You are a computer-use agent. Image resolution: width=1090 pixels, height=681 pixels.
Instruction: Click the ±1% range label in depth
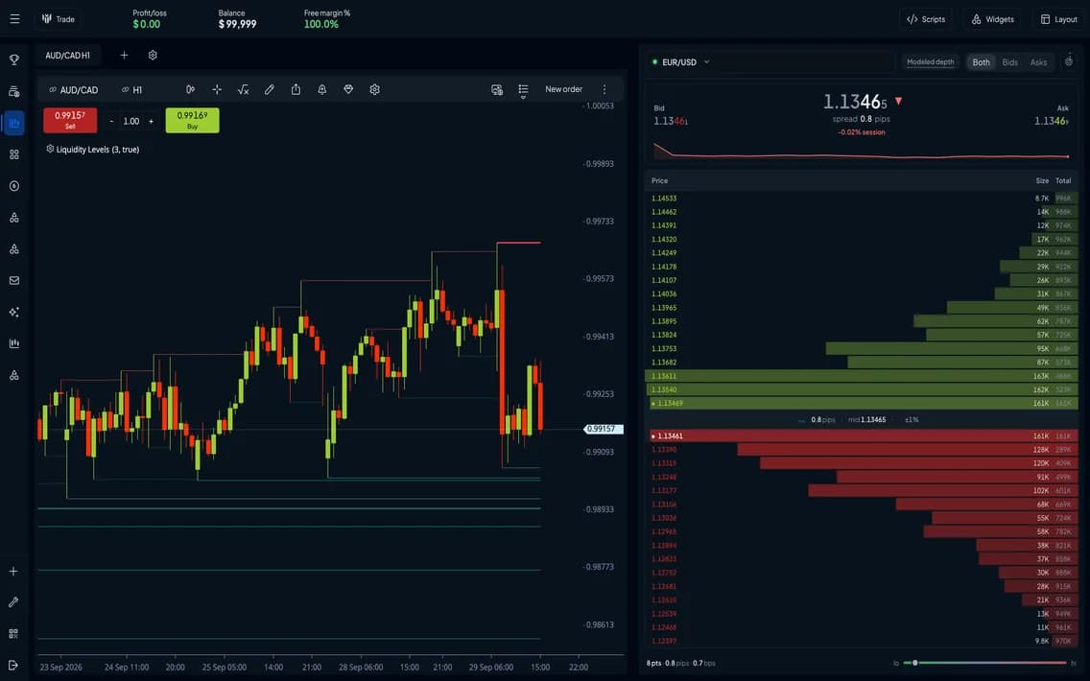[x=912, y=420]
